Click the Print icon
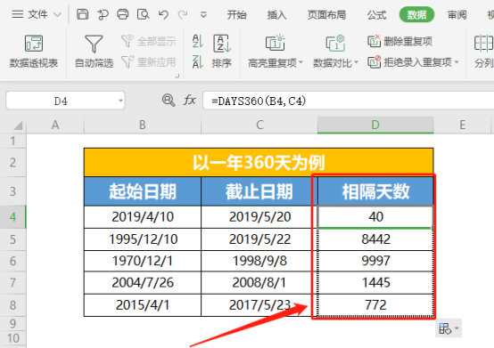Screen dimensions: 494x348 122,14
